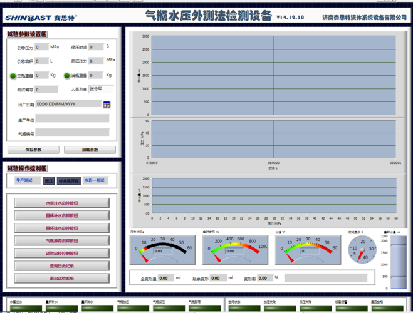This screenshot has height=313, width=413.
Task: Click the 量杯水量 ml tank level bar
Action: coord(399,262)
